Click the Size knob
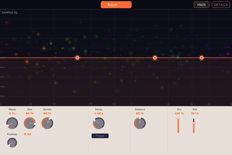Image resolution: width=232 pixels, height=155 pixels. point(29,123)
